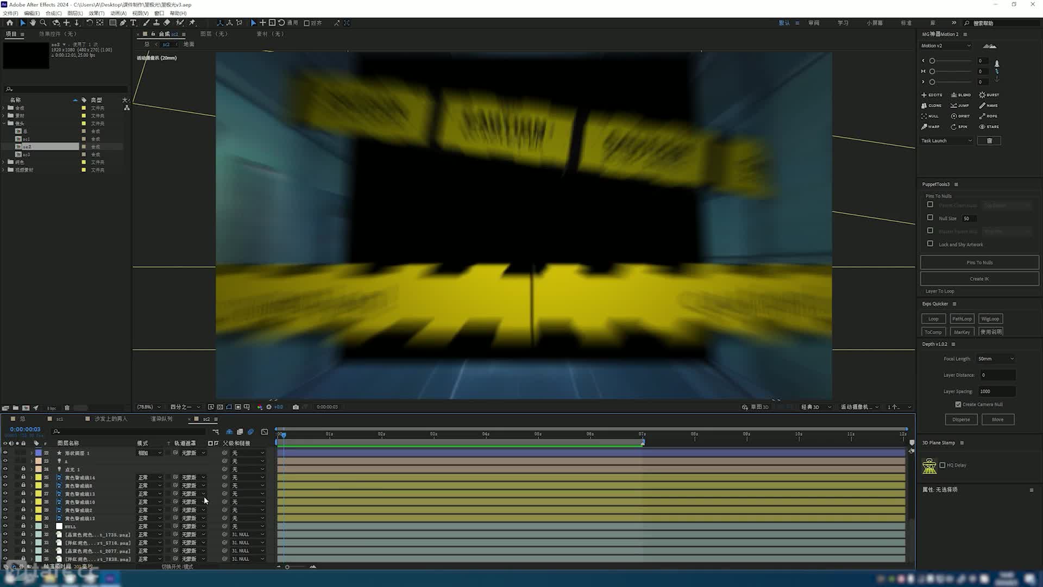
Task: Click the WigLoop button in Exps Quicker
Action: pos(990,319)
